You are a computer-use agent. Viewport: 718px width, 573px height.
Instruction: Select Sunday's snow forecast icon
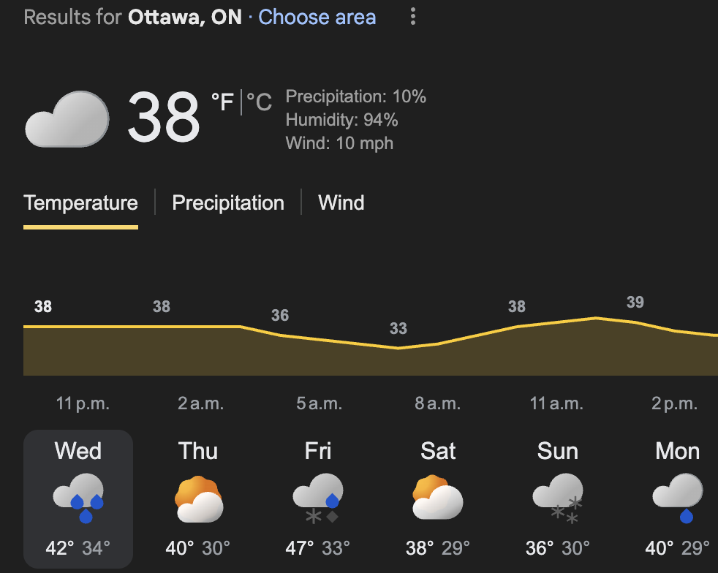tap(558, 498)
